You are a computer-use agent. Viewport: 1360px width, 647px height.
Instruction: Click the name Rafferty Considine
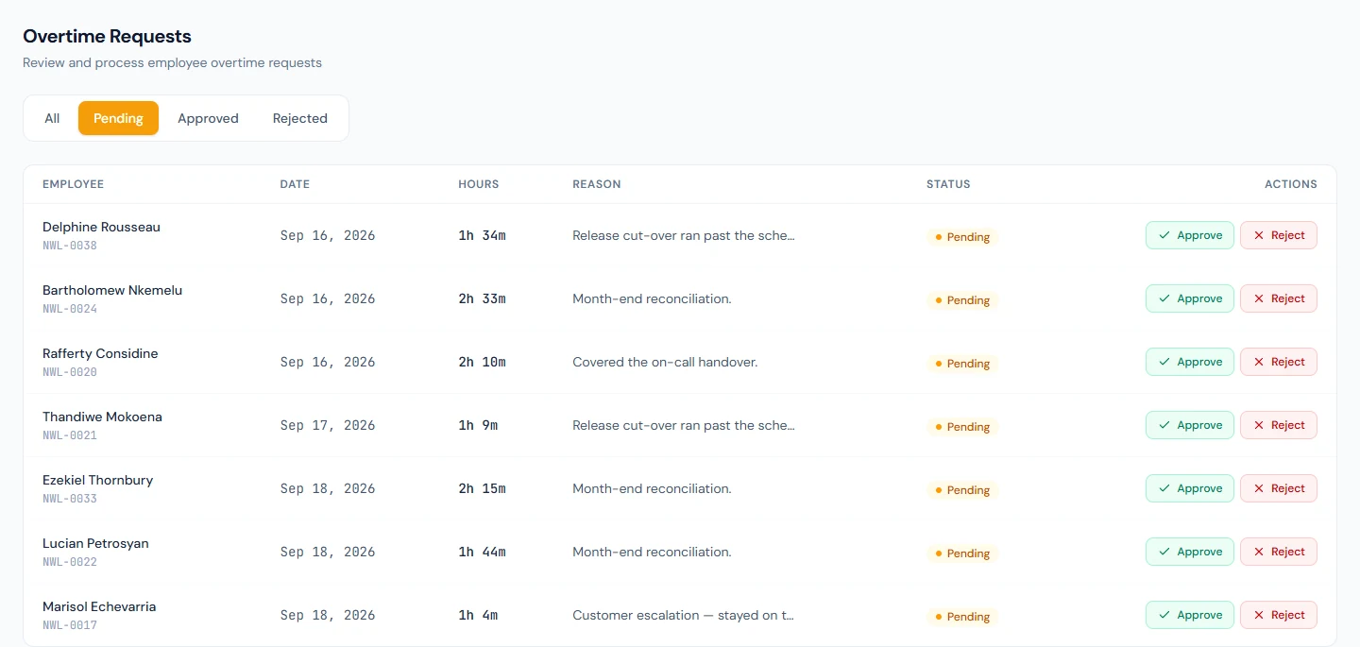tap(100, 353)
